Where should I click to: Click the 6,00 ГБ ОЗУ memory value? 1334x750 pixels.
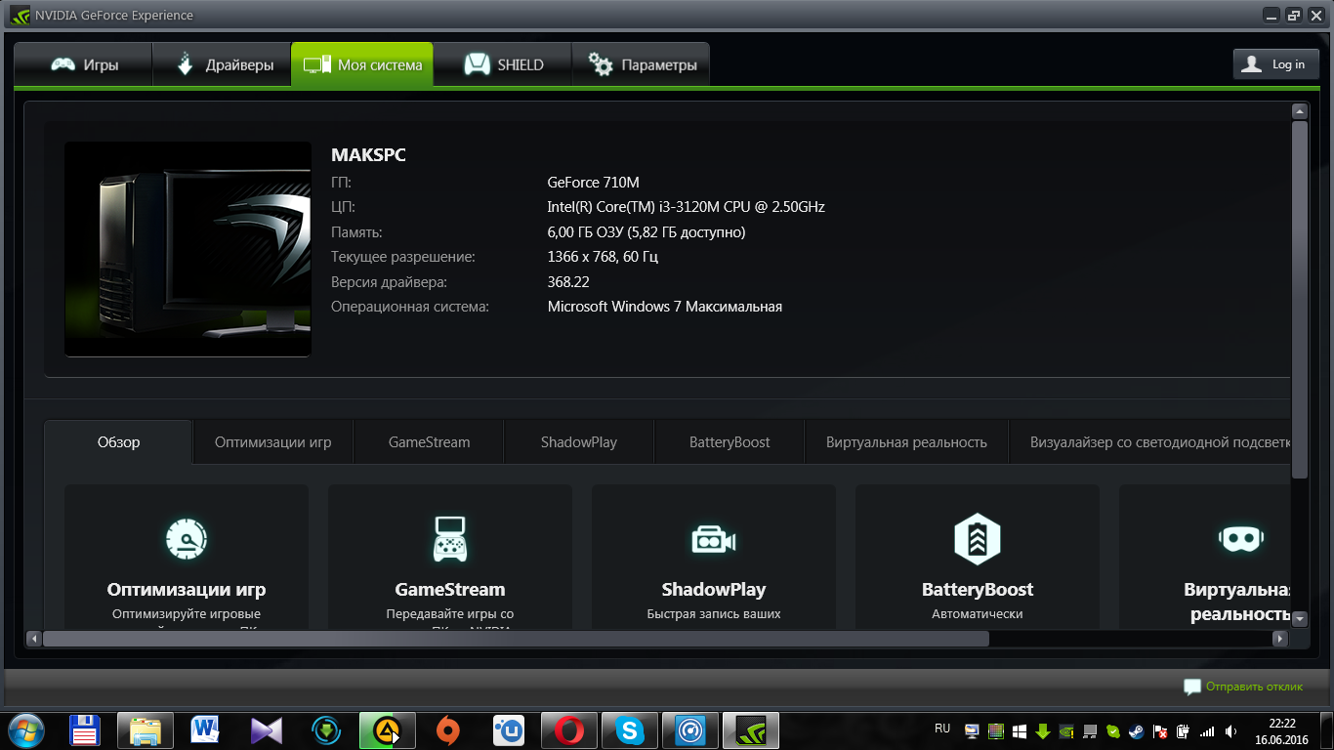coord(646,232)
